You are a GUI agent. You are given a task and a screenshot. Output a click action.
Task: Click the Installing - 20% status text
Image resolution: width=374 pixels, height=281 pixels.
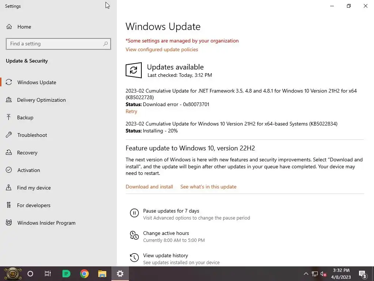click(x=152, y=131)
